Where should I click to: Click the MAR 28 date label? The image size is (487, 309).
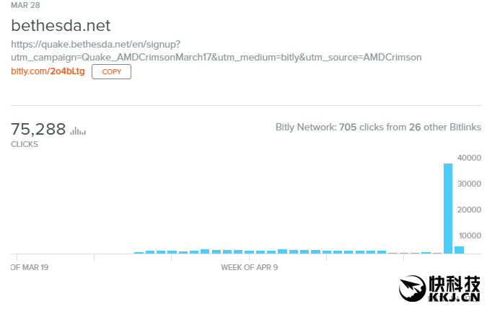point(25,5)
